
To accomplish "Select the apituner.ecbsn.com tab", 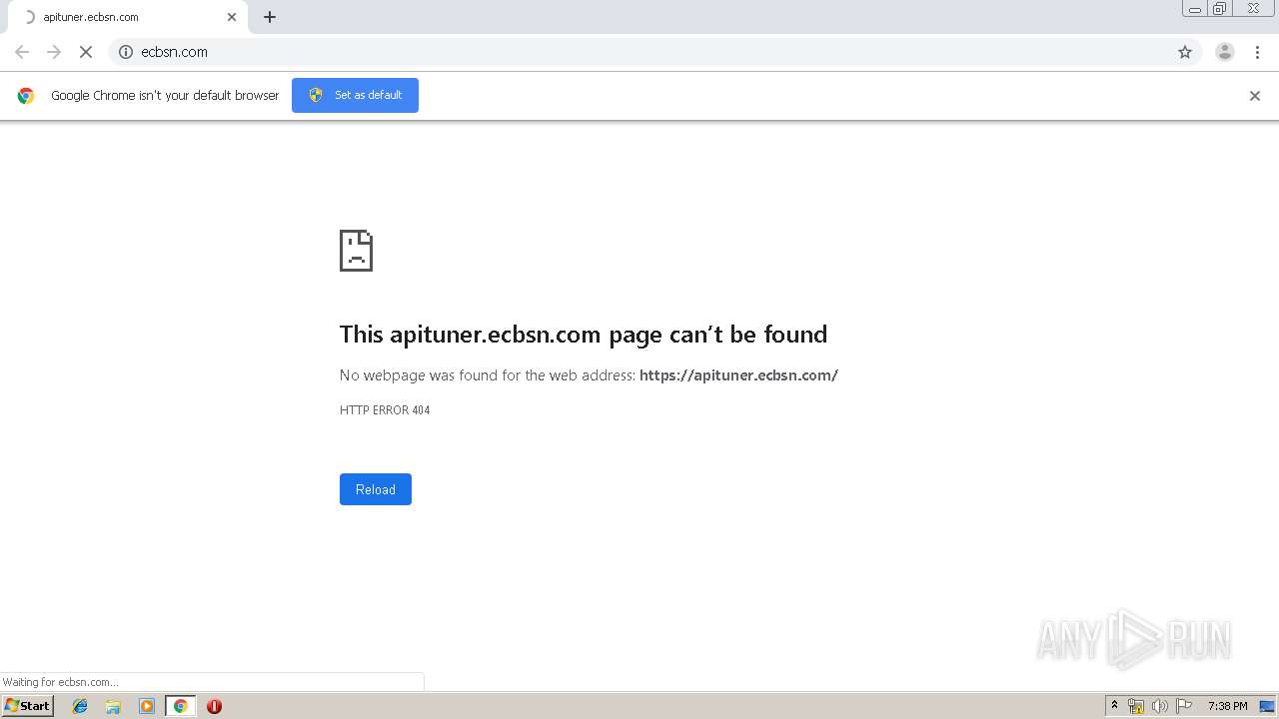I will click(x=128, y=17).
